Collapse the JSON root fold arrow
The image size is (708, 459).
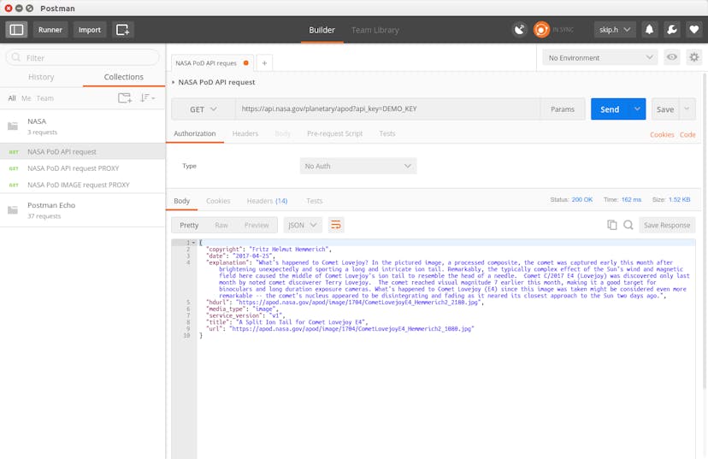(194, 243)
